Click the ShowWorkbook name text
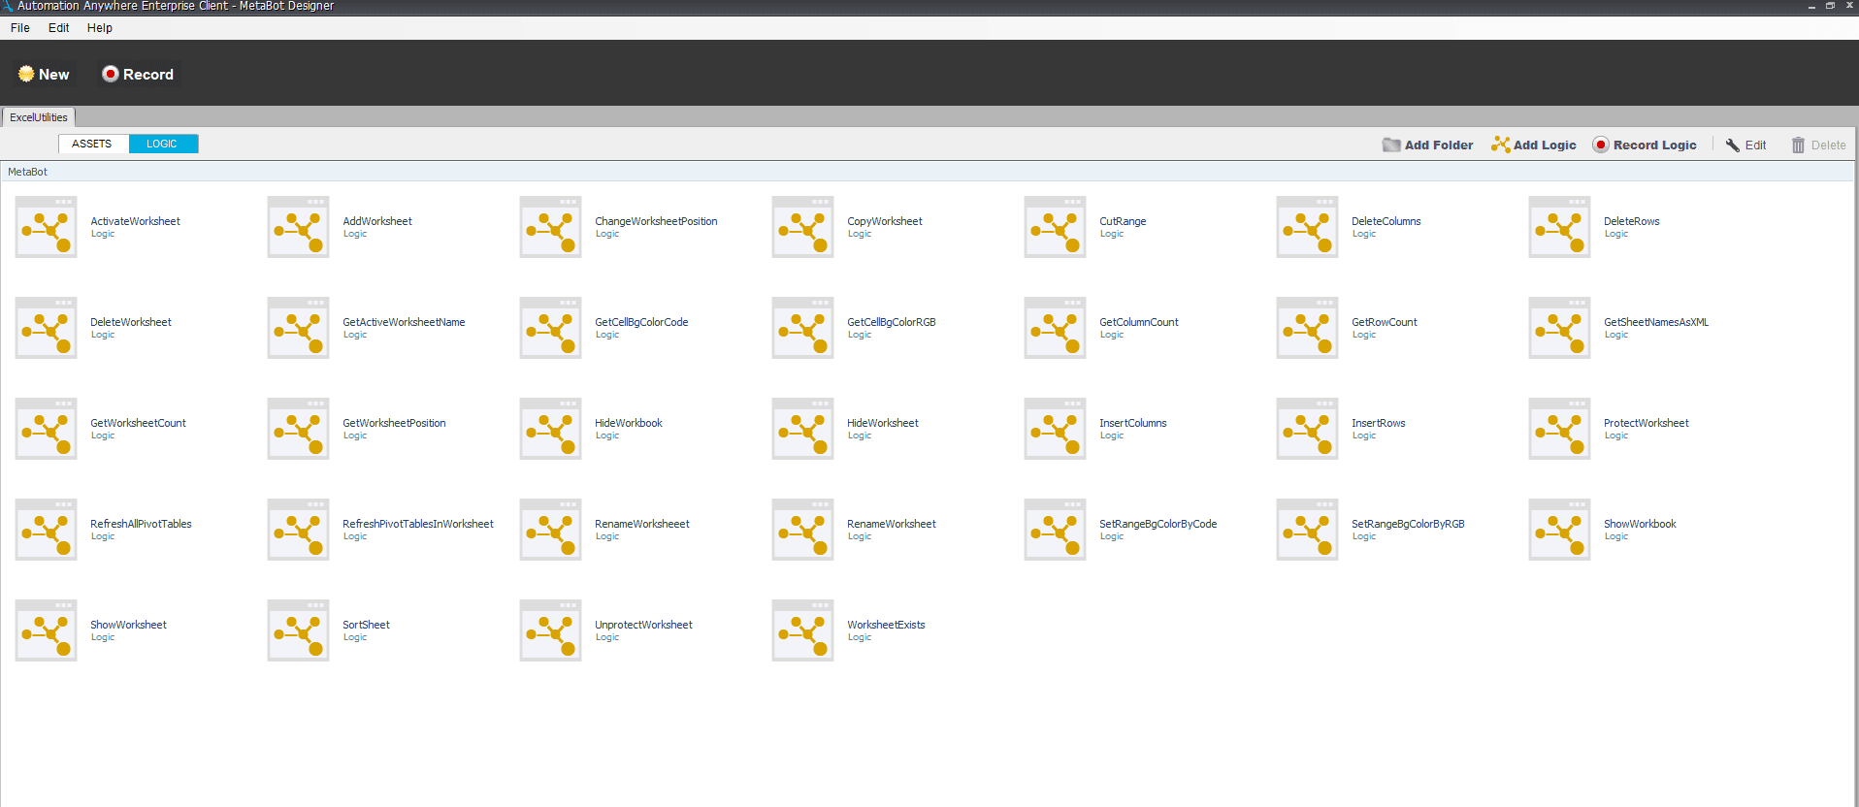This screenshot has width=1859, height=807. click(x=1640, y=524)
